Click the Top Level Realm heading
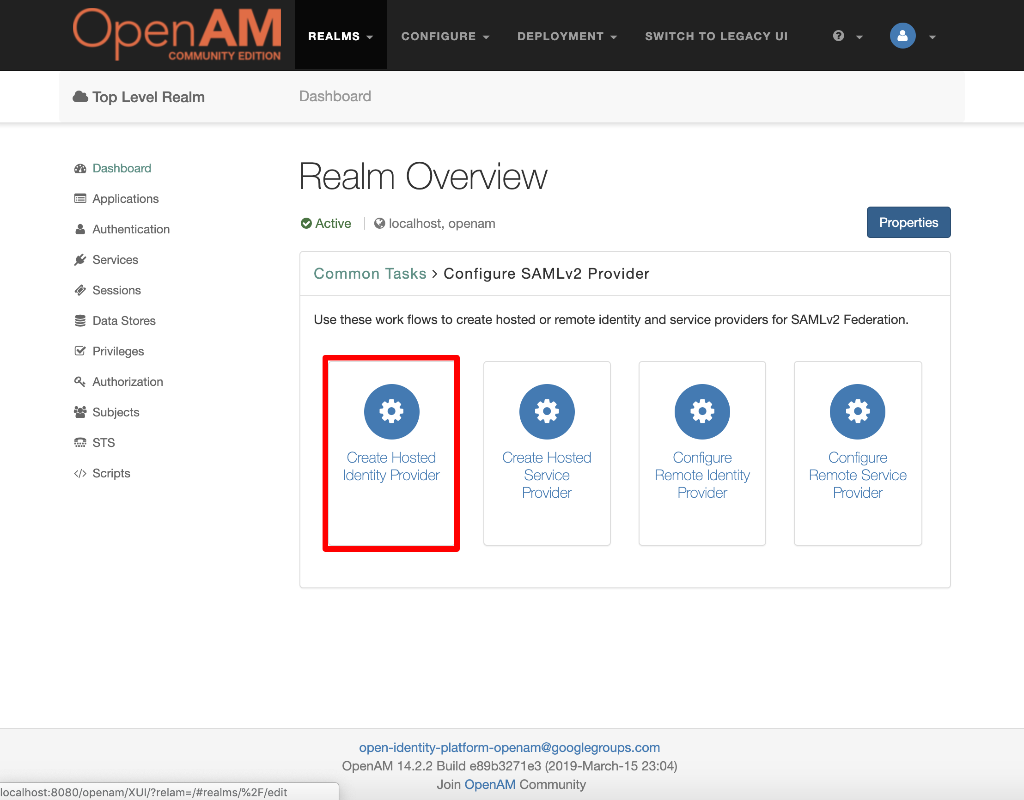 pyautogui.click(x=148, y=97)
